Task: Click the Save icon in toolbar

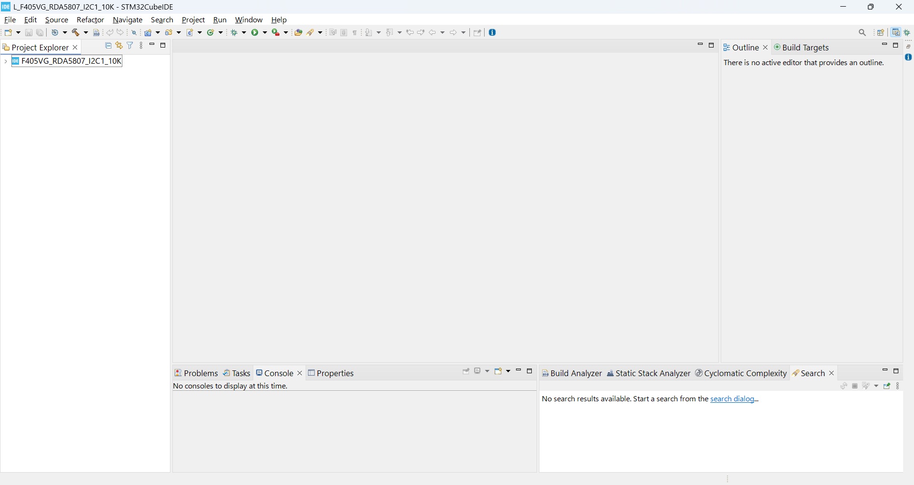Action: point(29,33)
